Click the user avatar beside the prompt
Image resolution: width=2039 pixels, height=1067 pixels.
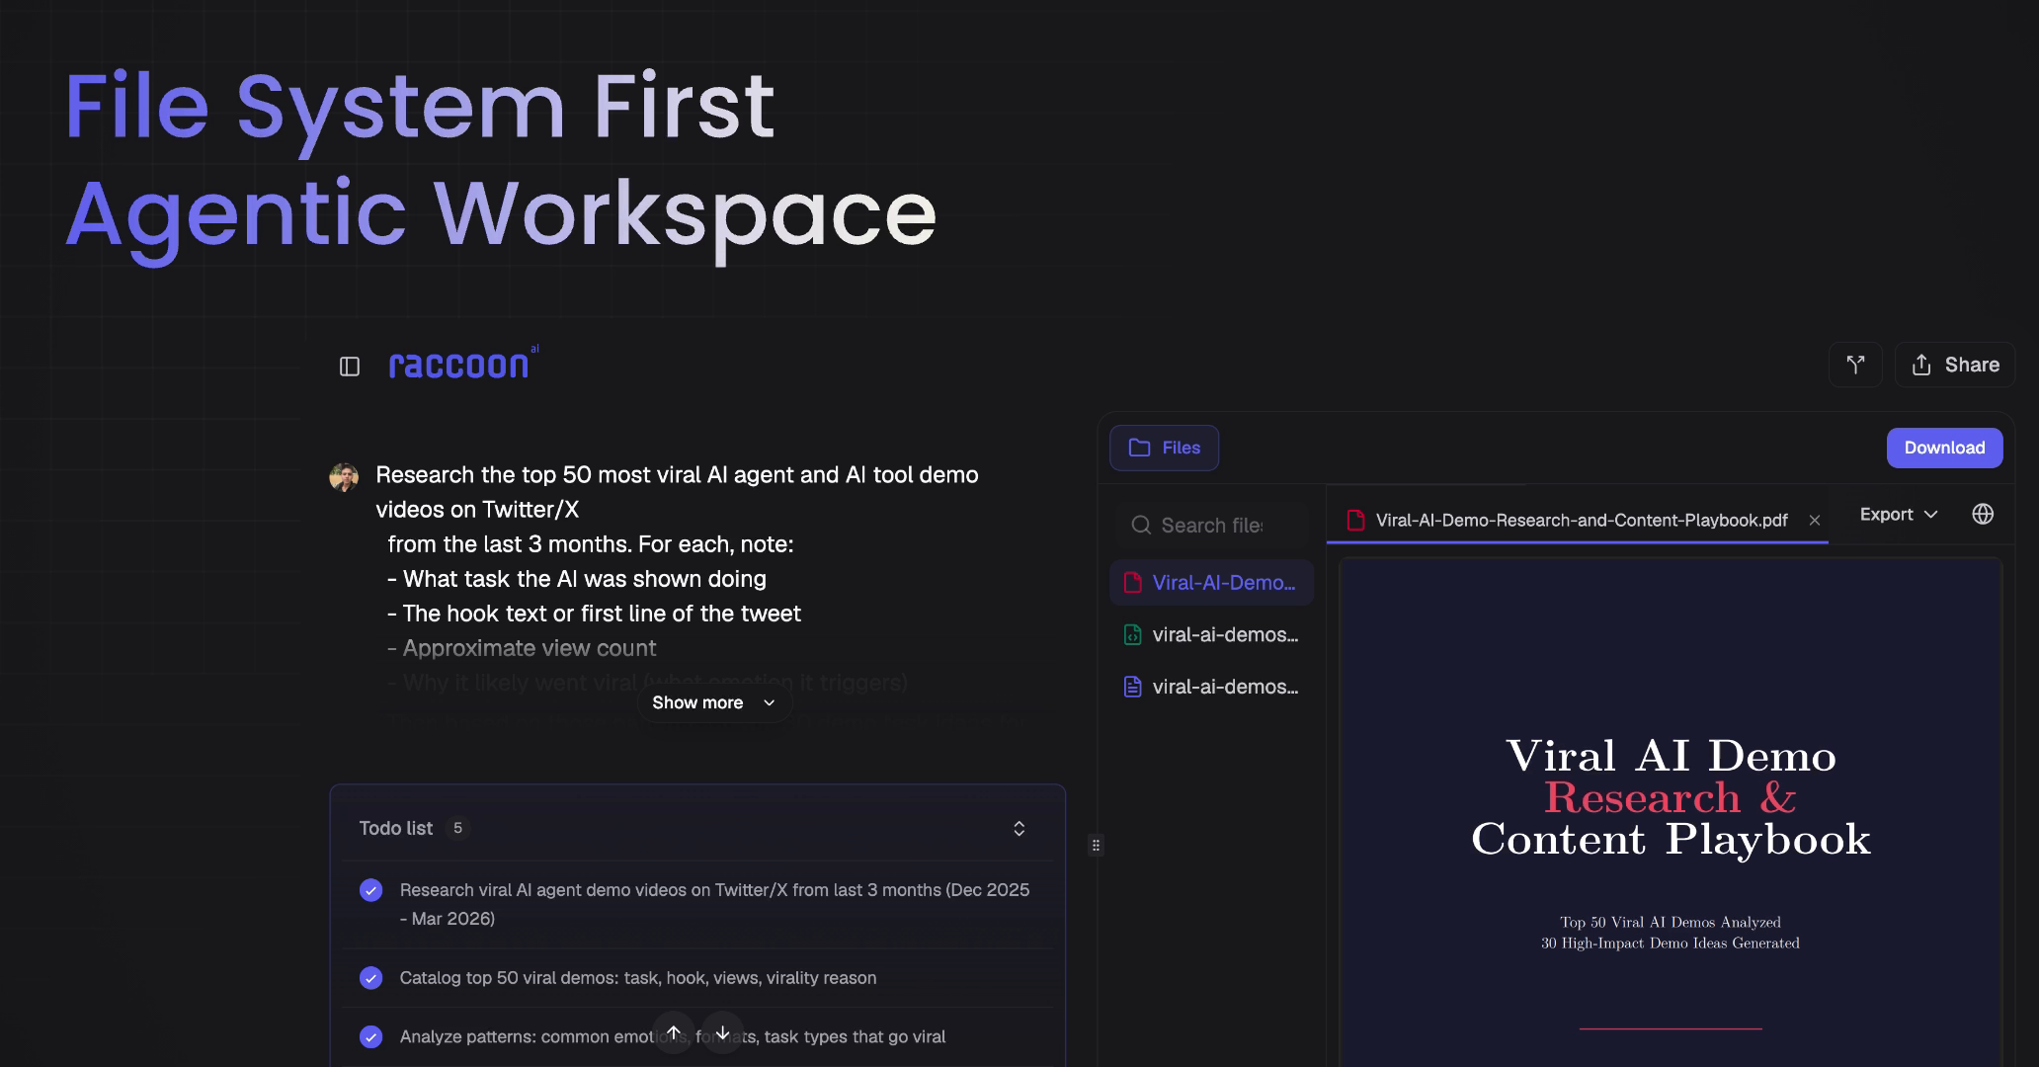tap(344, 477)
